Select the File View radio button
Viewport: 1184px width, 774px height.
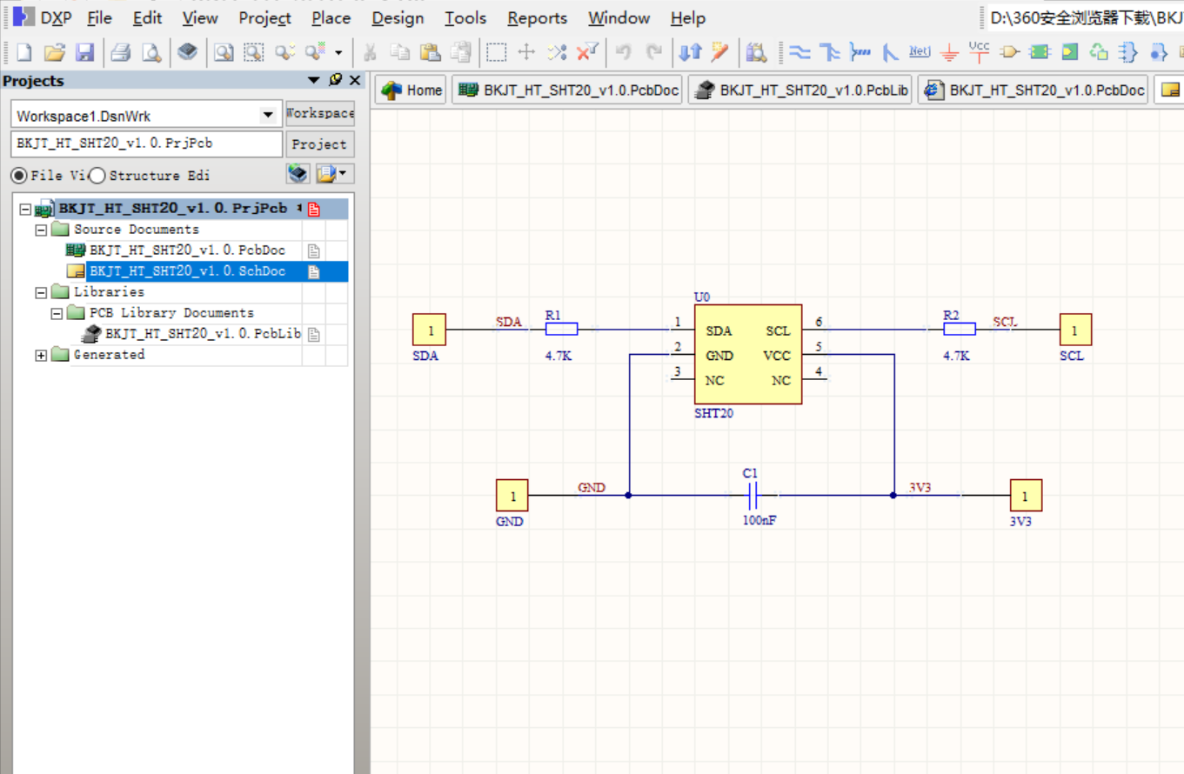pos(18,176)
